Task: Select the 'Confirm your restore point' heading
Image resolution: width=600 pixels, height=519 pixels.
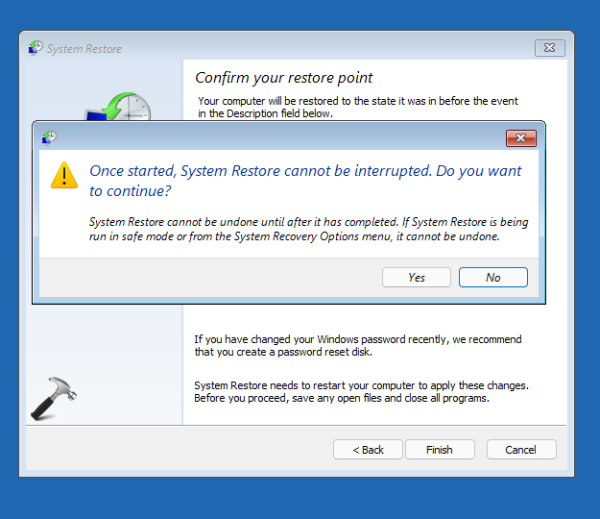Action: point(283,78)
